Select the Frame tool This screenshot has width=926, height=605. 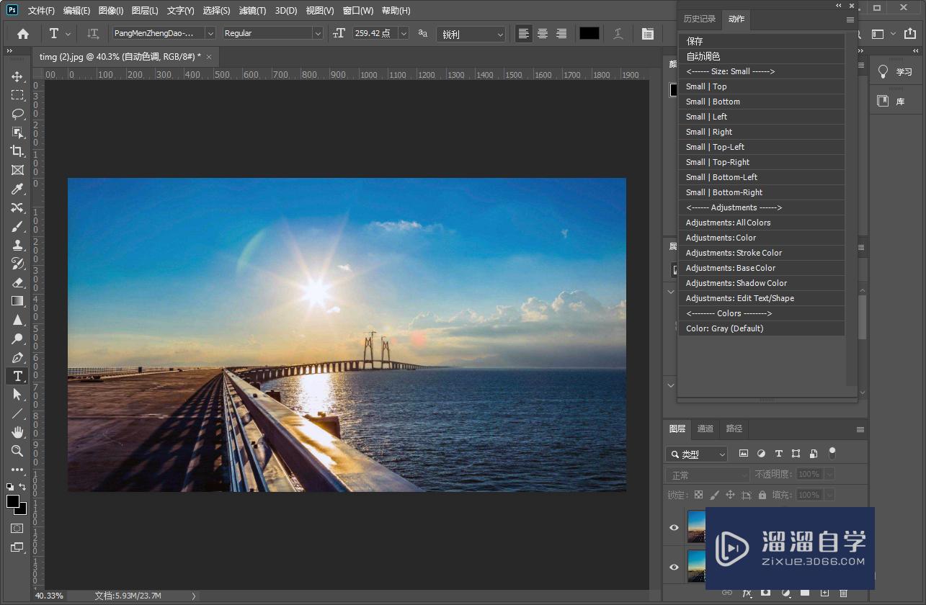click(17, 170)
